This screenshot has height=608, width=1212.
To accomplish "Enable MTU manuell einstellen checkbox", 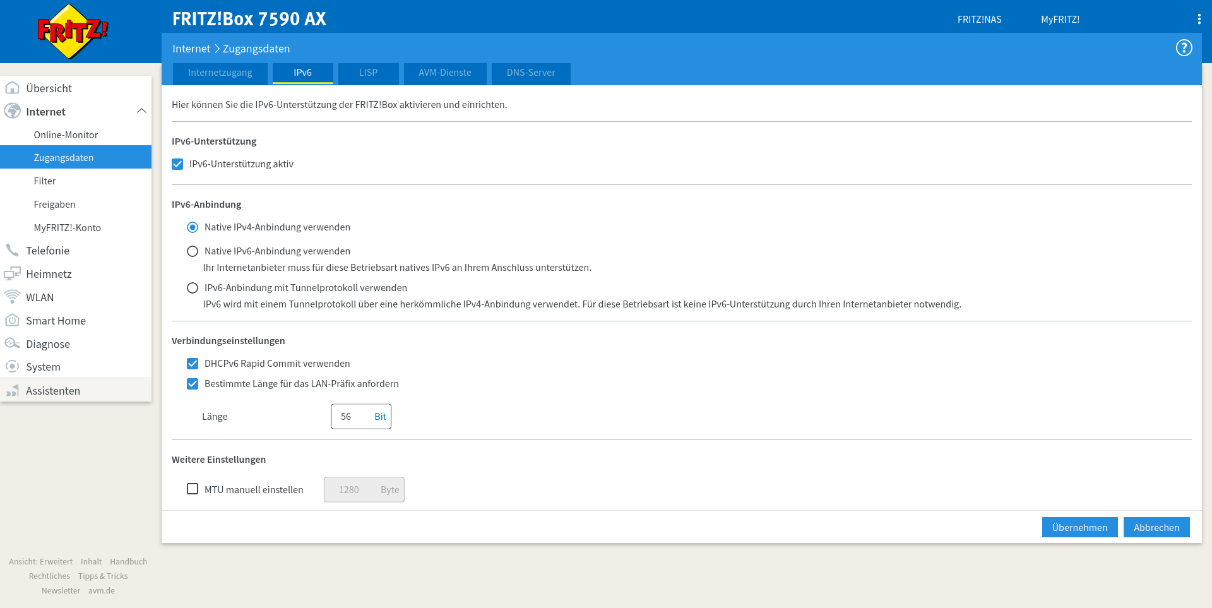I will click(193, 489).
